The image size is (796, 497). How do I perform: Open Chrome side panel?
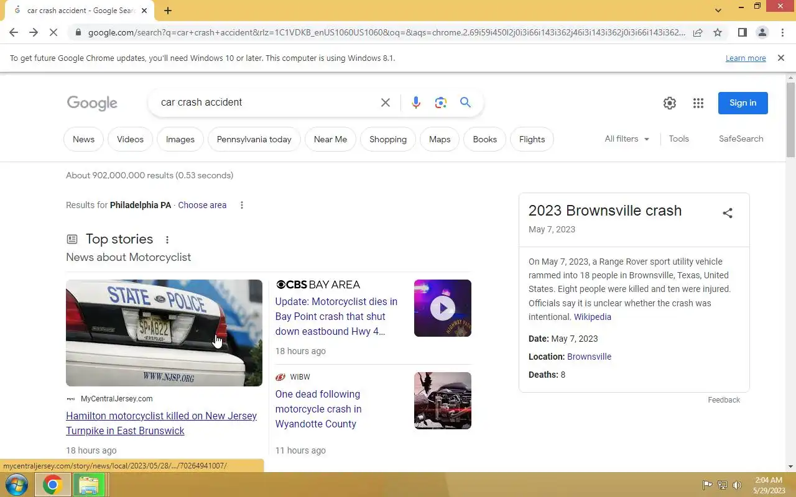coord(742,32)
